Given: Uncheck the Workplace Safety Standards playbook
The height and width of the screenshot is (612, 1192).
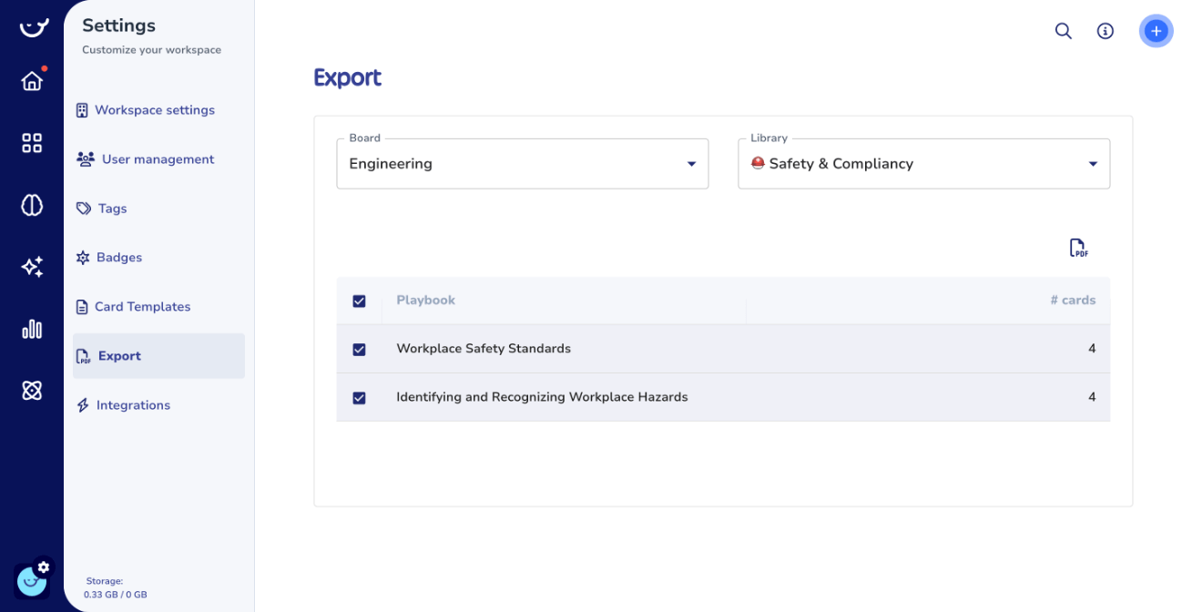Looking at the screenshot, I should point(359,349).
